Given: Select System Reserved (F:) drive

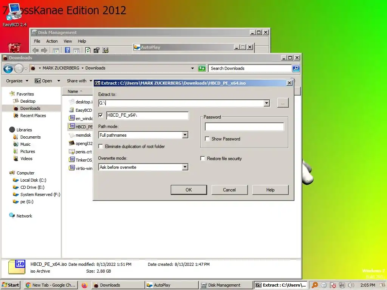Looking at the screenshot, I should tap(40, 194).
